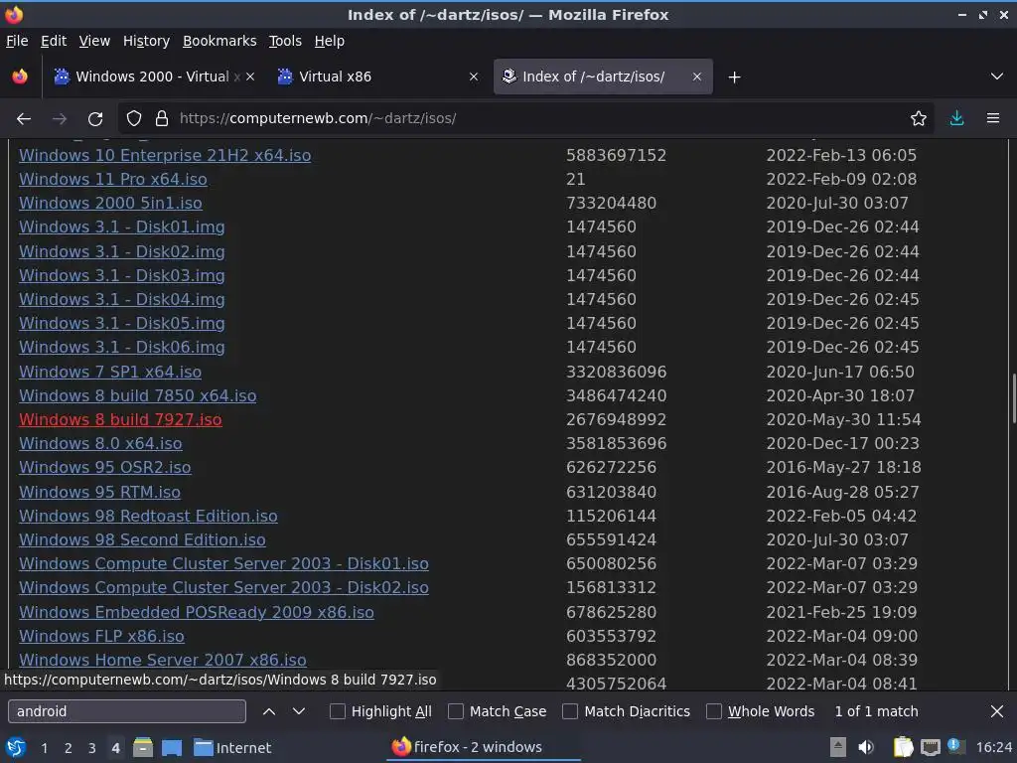Open the network status tray icon
Screen dimensions: 1017x763
(x=930, y=747)
